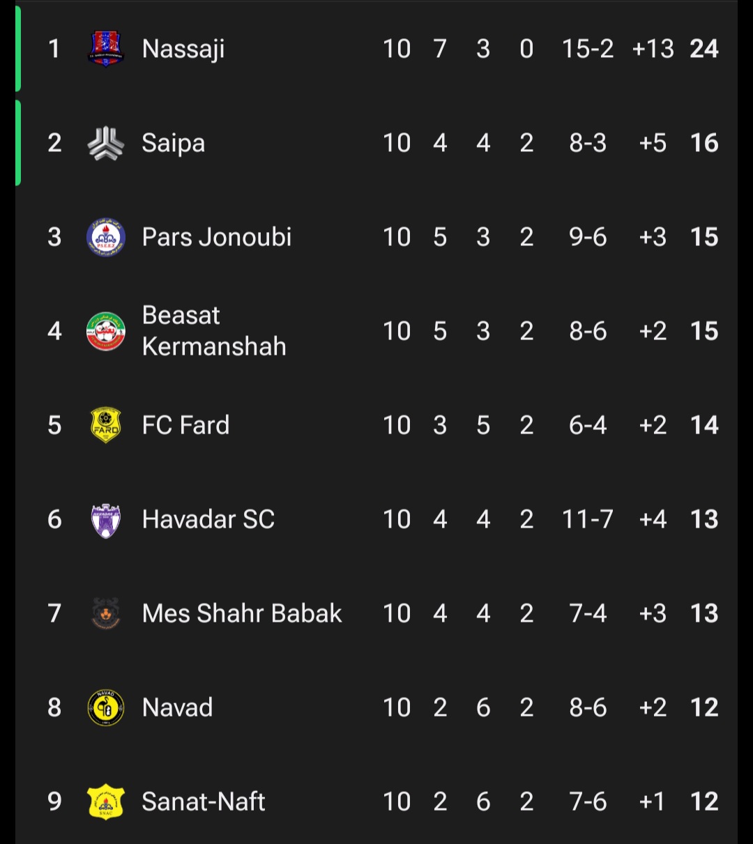Open the Saipa team name link
The image size is (753, 844).
(x=174, y=143)
